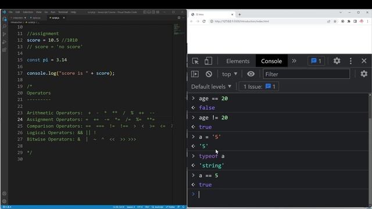Click the Chrome address bar URL
This screenshot has height=209, width=372.
point(242,21)
